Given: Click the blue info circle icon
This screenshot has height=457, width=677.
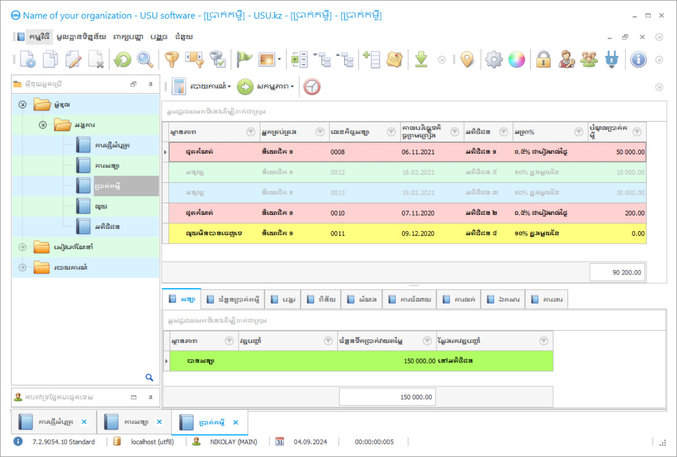Looking at the screenshot, I should coord(638,60).
